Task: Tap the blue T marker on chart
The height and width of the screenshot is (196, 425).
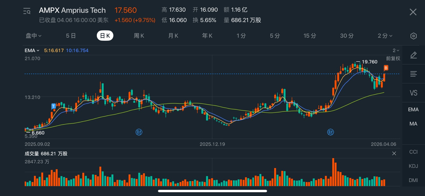Action: [54, 106]
